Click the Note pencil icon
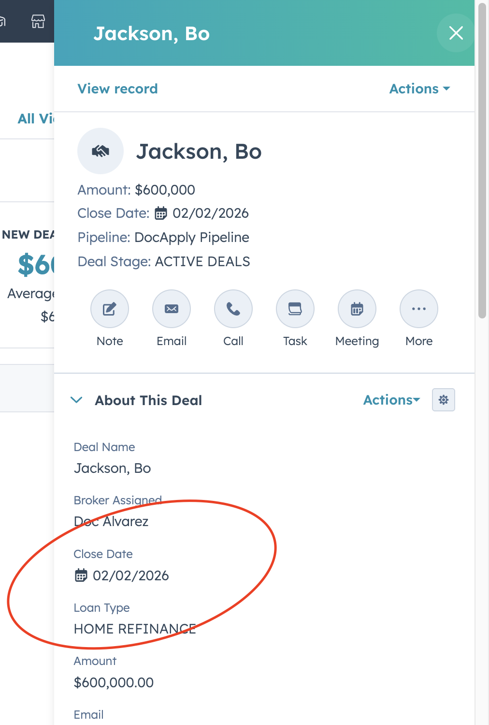This screenshot has width=489, height=725. [x=110, y=309]
